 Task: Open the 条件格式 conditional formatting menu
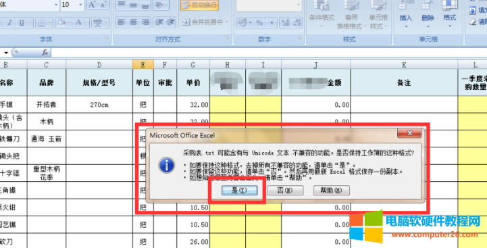[x=322, y=14]
